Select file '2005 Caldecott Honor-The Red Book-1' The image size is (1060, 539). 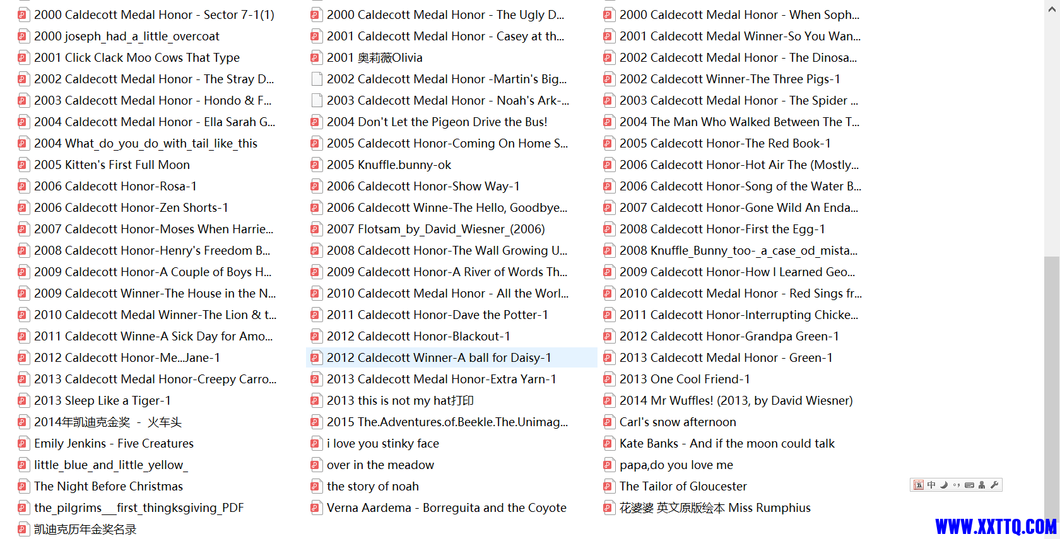725,143
